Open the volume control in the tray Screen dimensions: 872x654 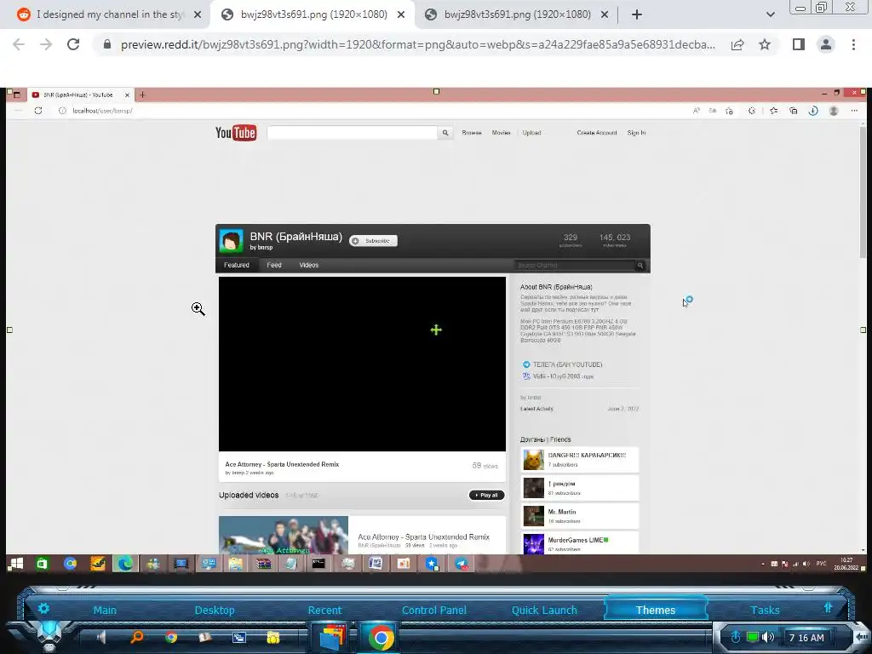pos(768,637)
